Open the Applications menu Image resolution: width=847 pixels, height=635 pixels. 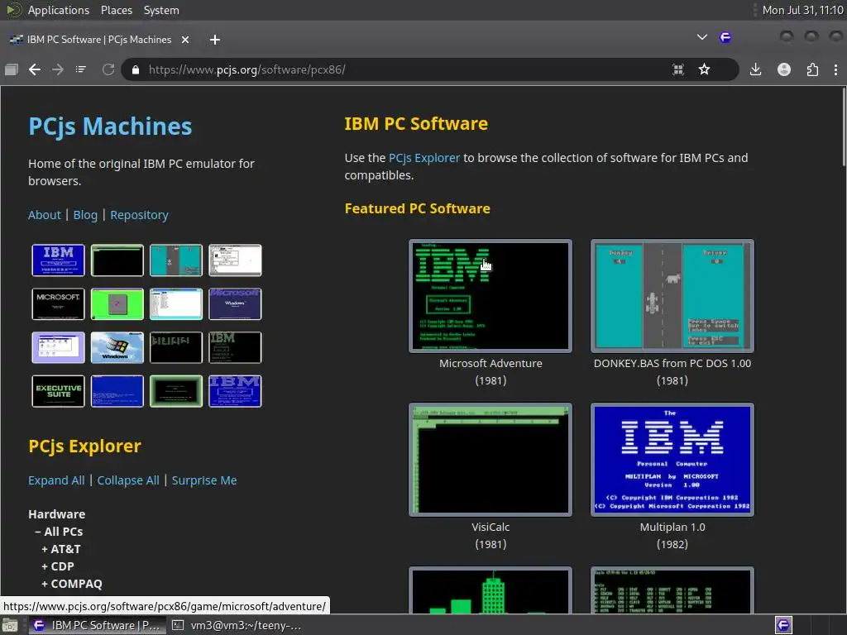(x=59, y=10)
